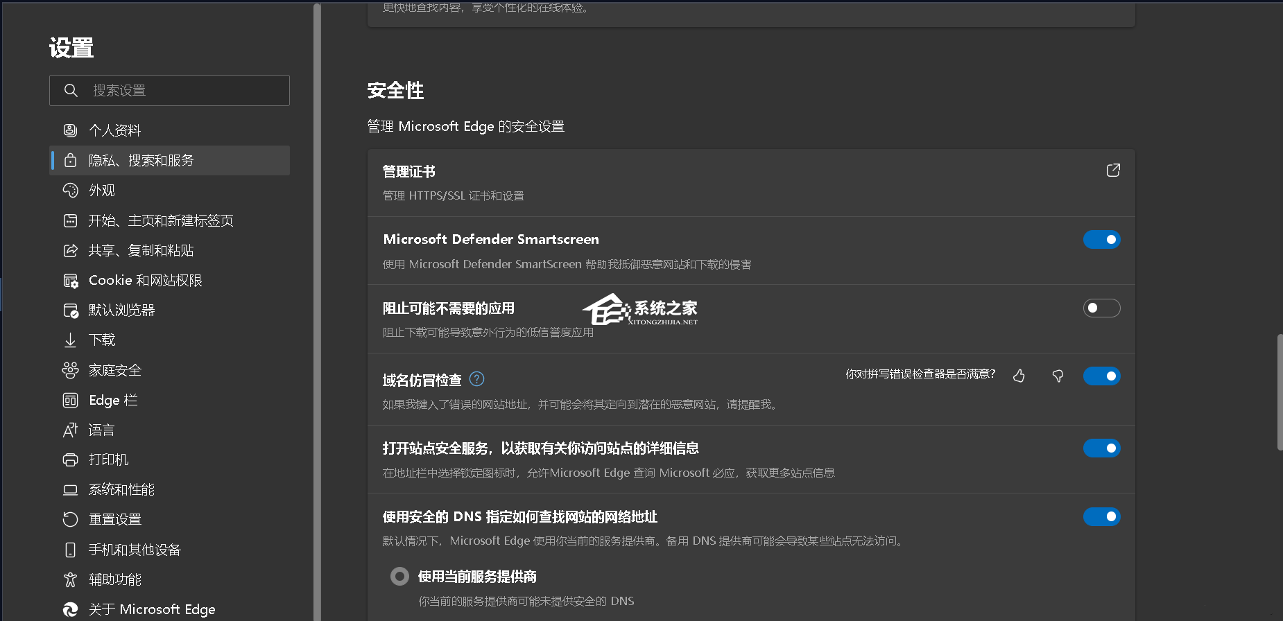Image resolution: width=1283 pixels, height=621 pixels.
Task: Click the icon beside 开始、主页和新建标签页
Action: click(70, 220)
